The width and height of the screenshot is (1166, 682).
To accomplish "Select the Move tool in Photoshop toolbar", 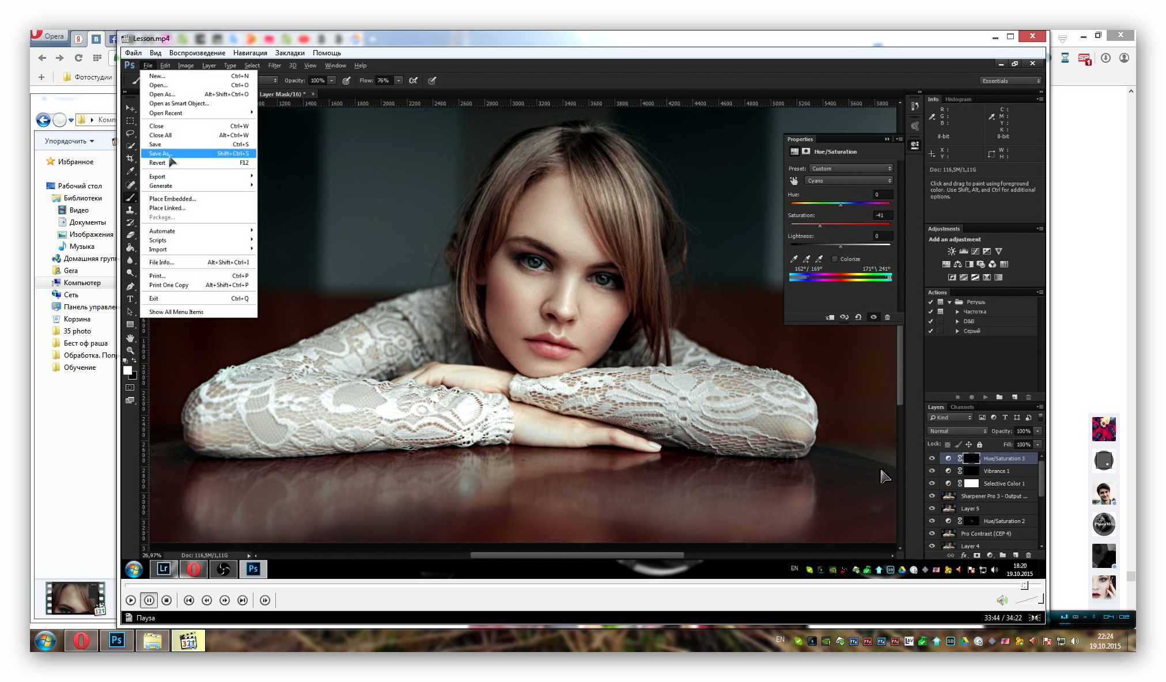I will click(130, 108).
